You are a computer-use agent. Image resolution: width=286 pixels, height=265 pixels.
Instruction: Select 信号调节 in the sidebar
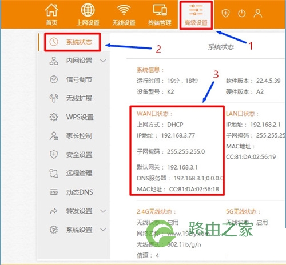[x=79, y=79]
